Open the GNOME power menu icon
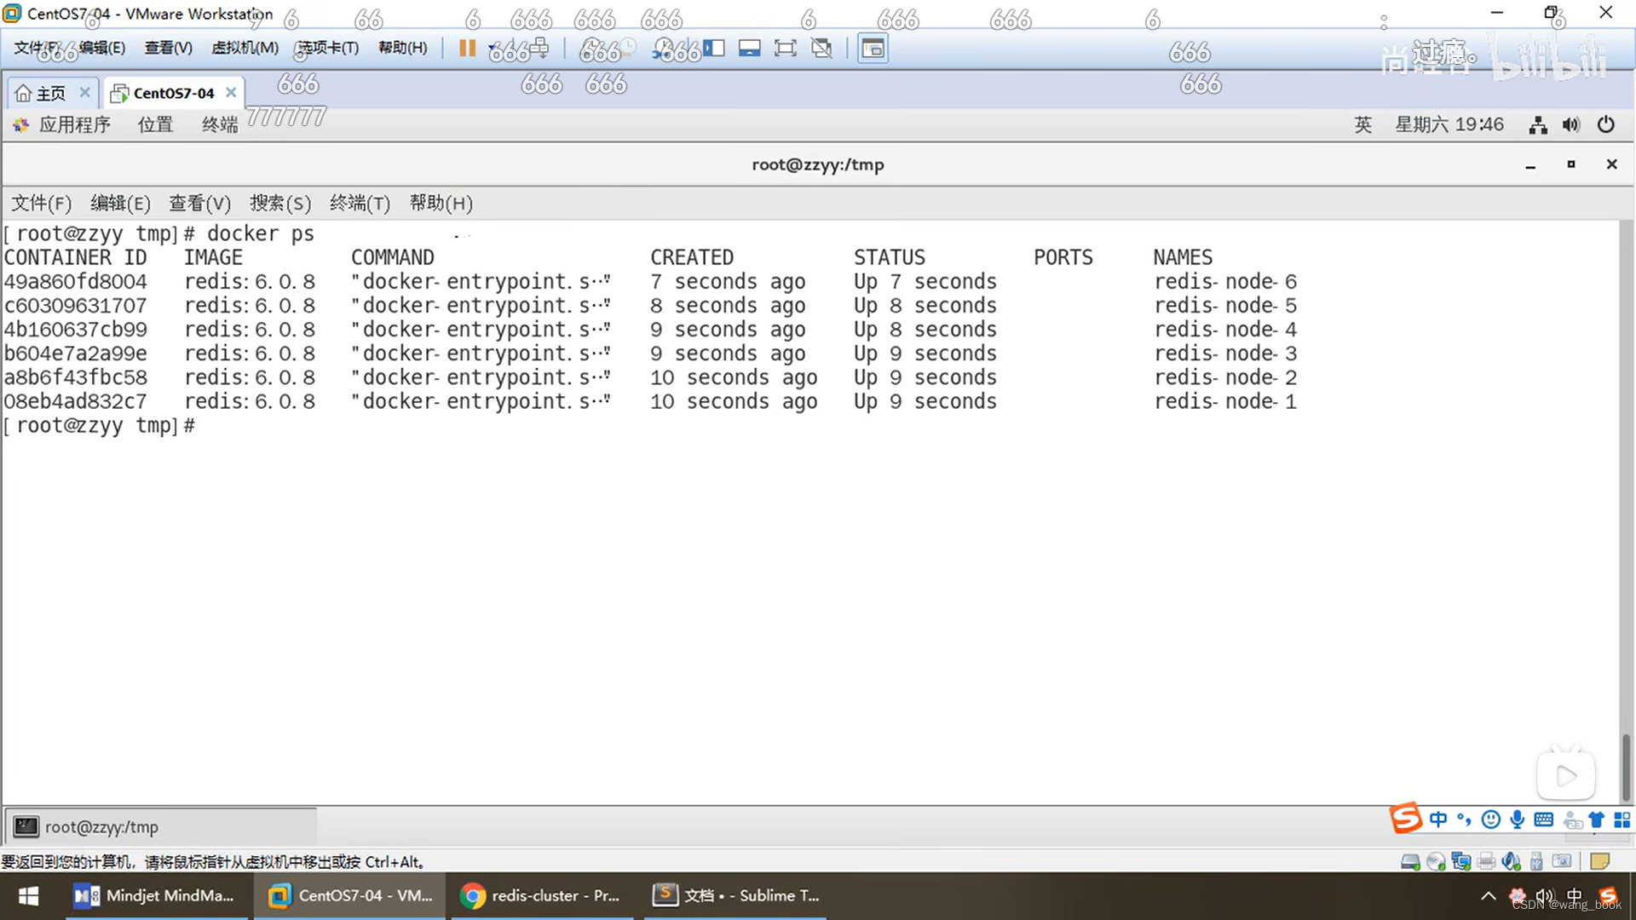The image size is (1636, 920). point(1605,124)
